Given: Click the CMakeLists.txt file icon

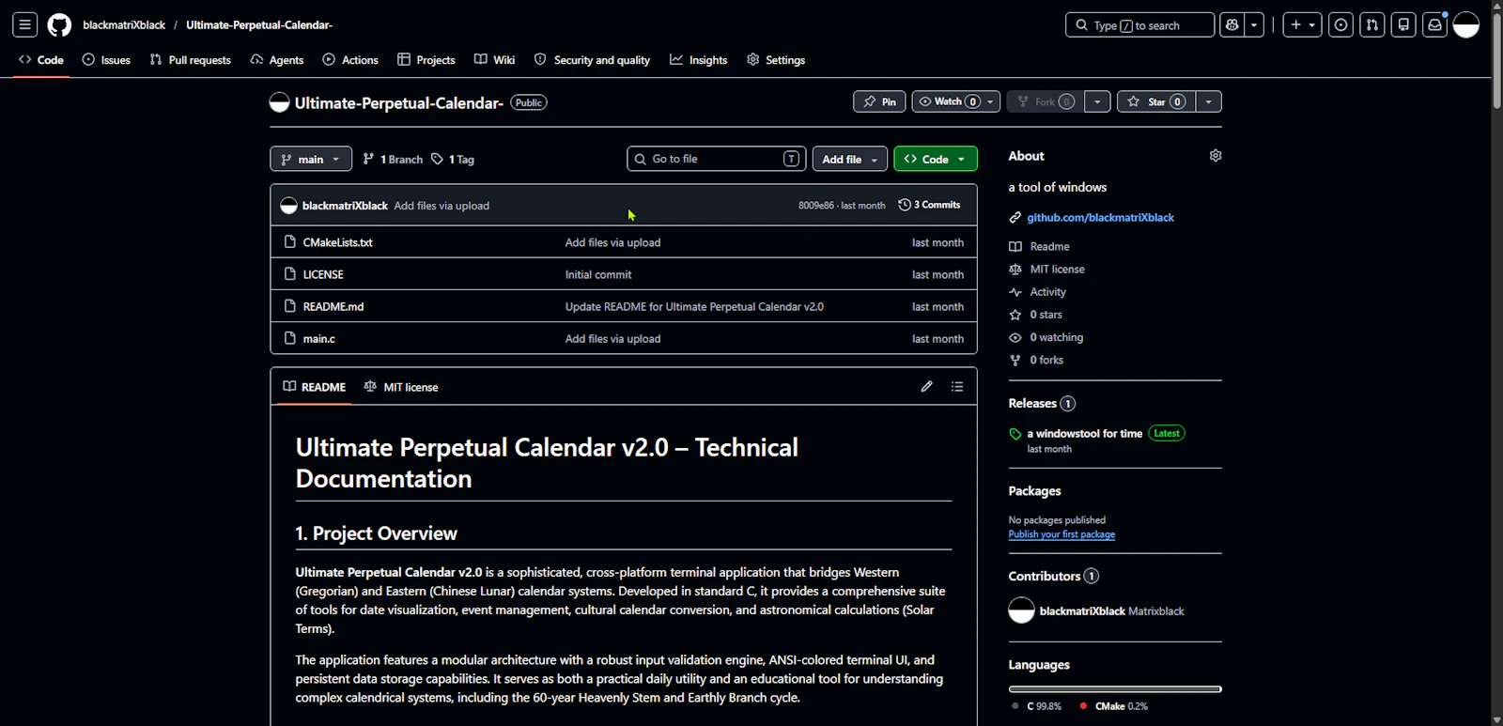Looking at the screenshot, I should click(290, 241).
